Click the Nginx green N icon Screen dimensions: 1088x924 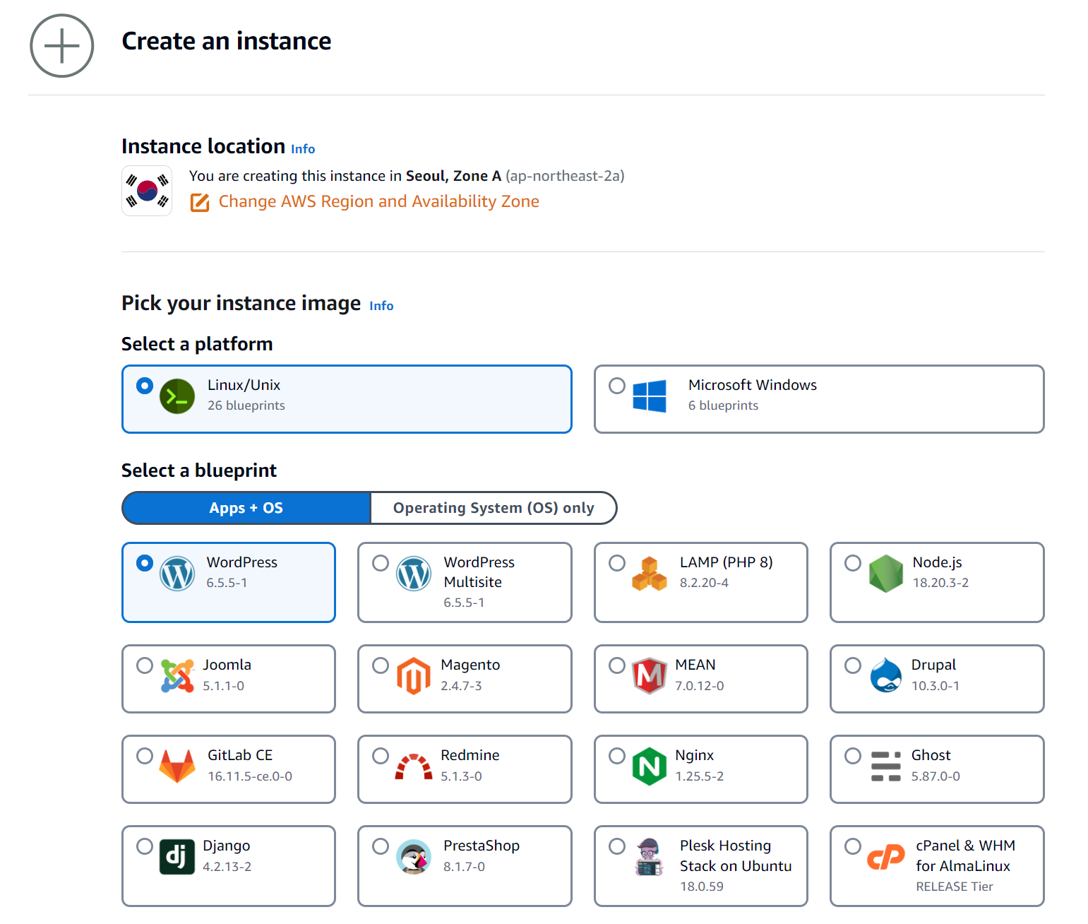(x=650, y=766)
